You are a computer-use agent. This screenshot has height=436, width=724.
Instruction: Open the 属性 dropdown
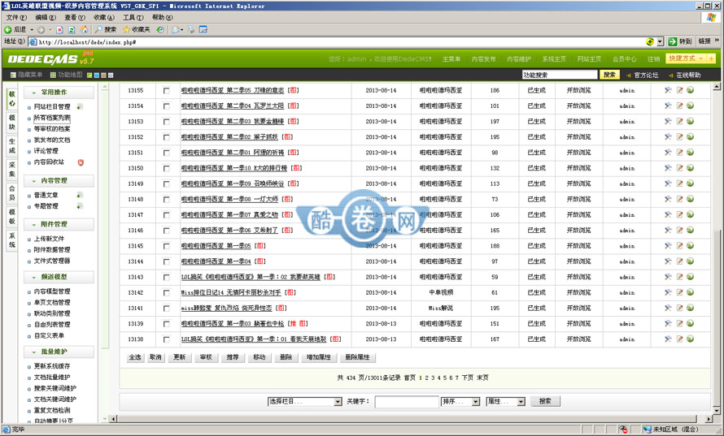(x=506, y=401)
